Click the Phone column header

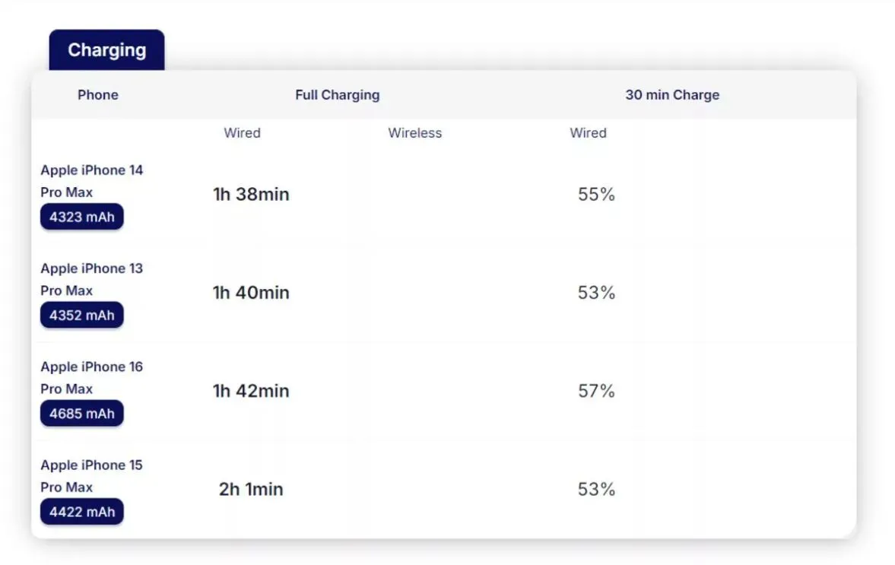click(98, 95)
